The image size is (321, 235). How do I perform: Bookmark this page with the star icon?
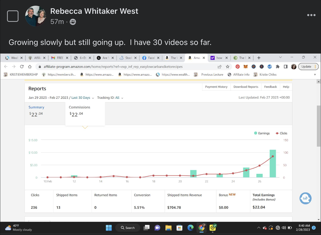tap(228, 67)
